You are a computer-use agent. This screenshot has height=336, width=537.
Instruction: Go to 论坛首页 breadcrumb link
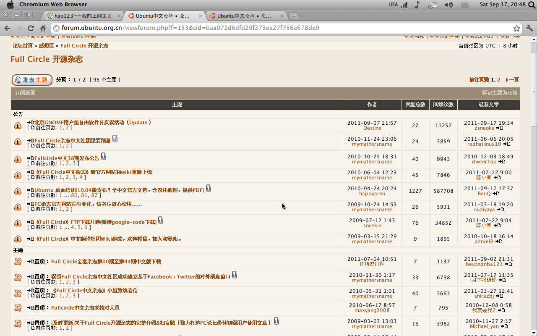[23, 46]
